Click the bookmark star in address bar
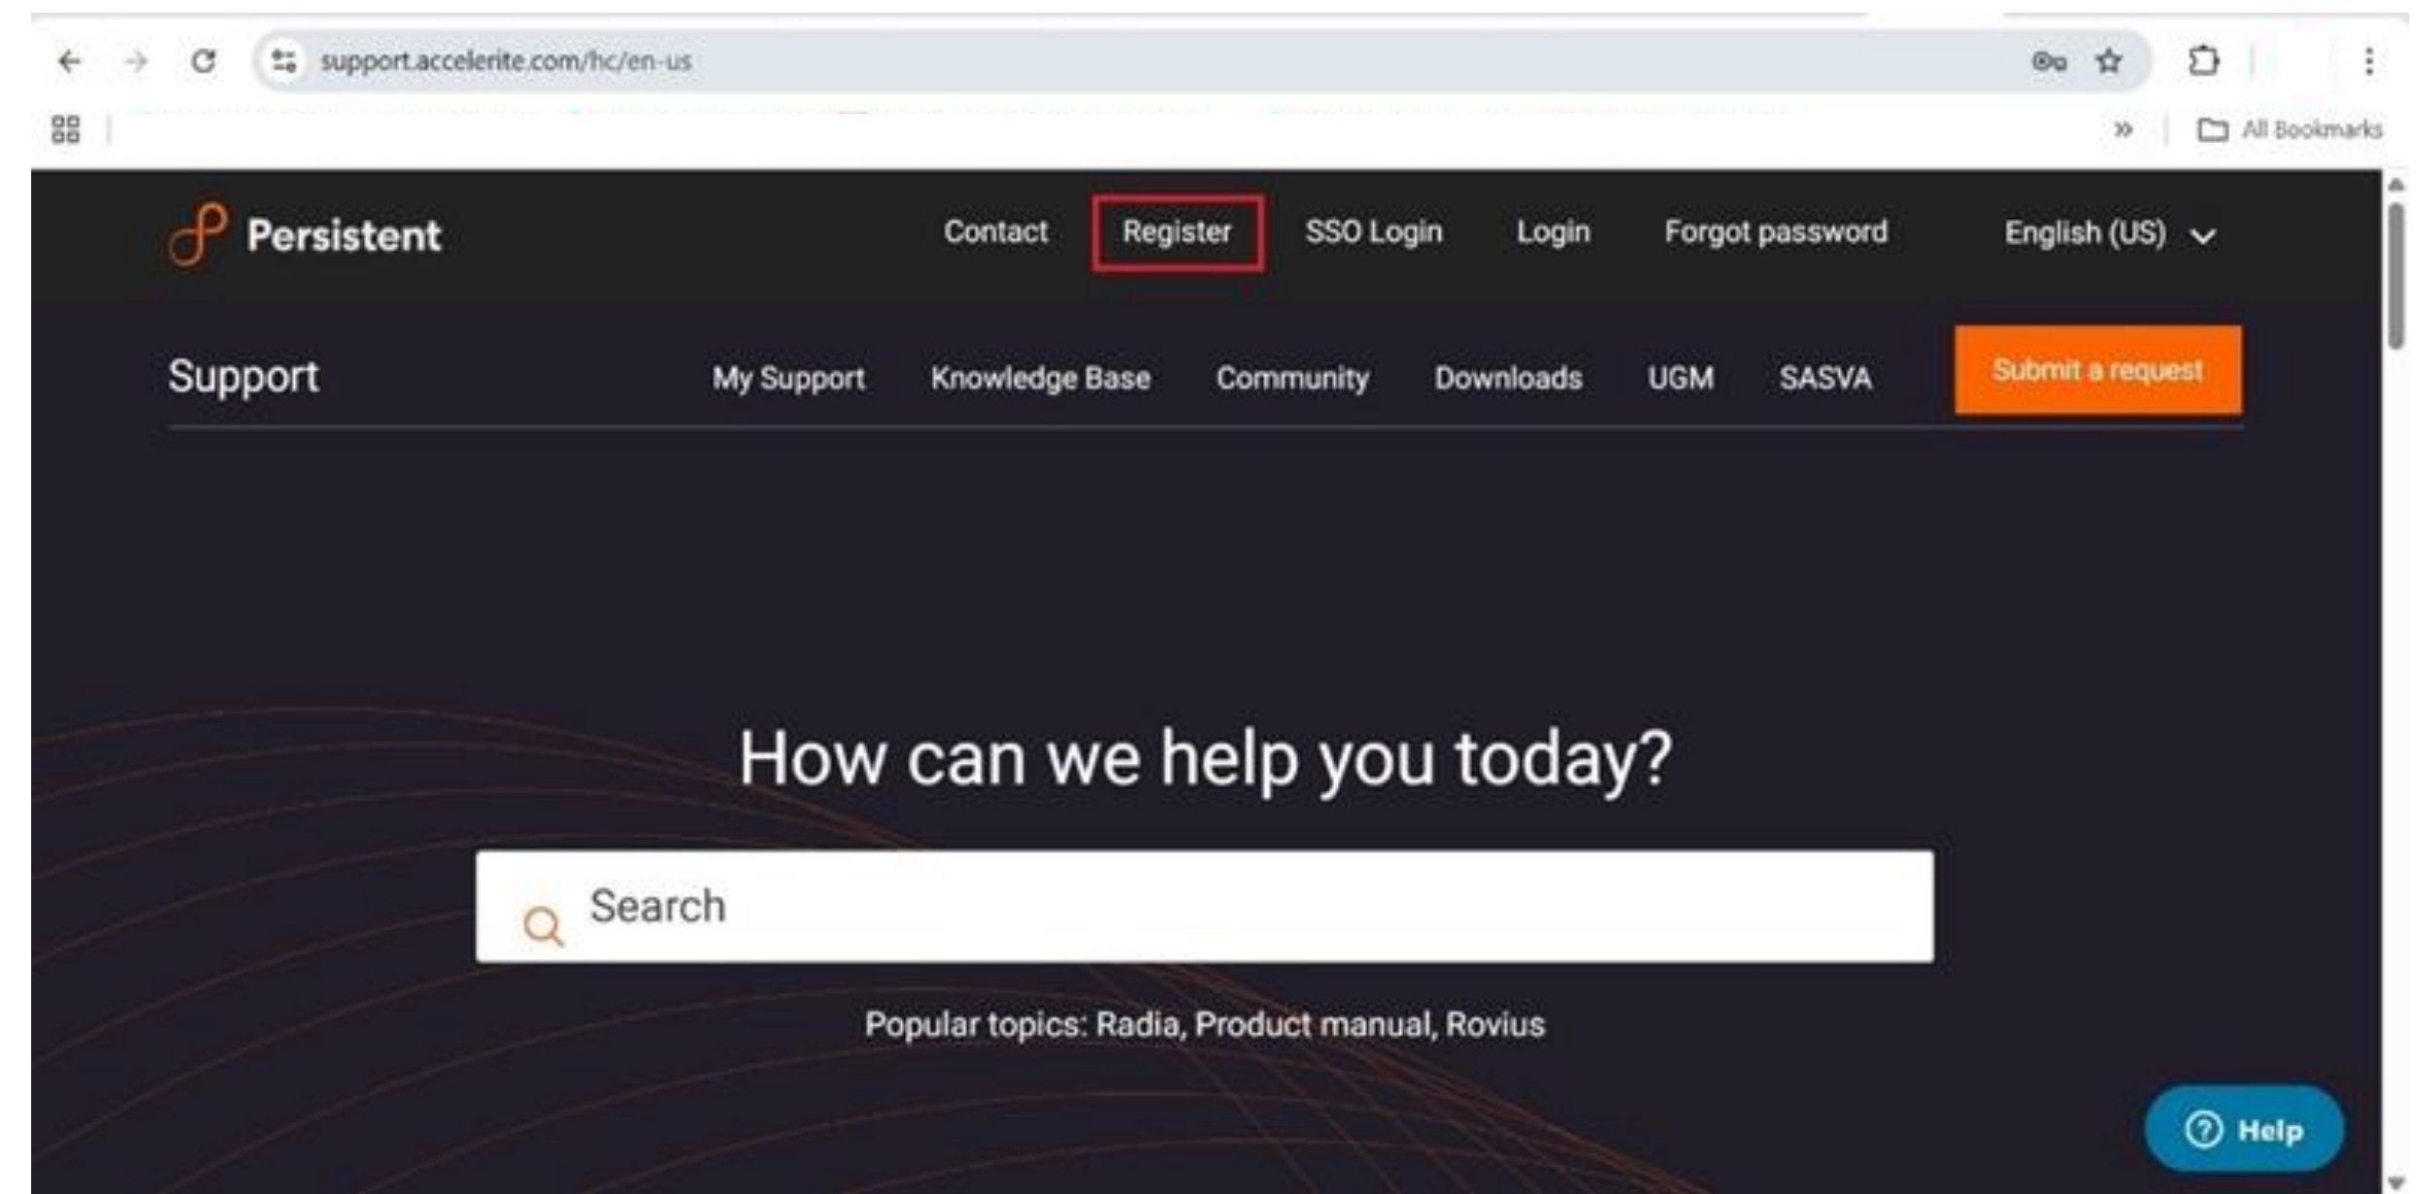2417x1194 pixels. click(x=2108, y=60)
